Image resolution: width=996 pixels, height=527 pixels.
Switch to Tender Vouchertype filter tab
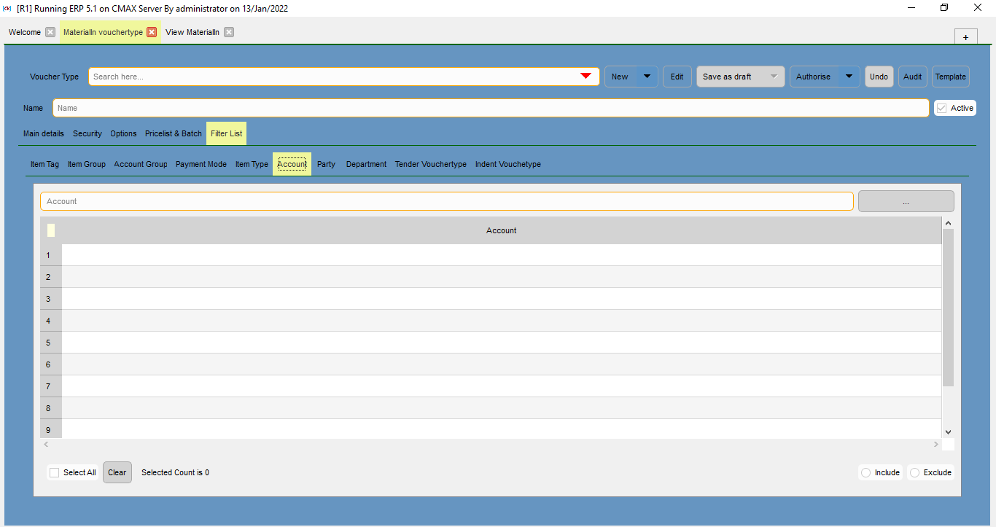coord(431,164)
